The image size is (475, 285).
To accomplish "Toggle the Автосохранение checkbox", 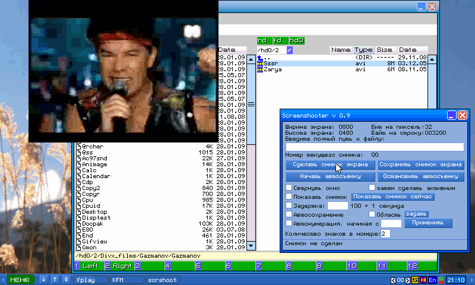I will click(x=289, y=214).
